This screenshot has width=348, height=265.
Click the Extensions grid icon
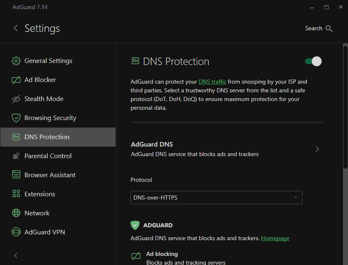point(16,194)
